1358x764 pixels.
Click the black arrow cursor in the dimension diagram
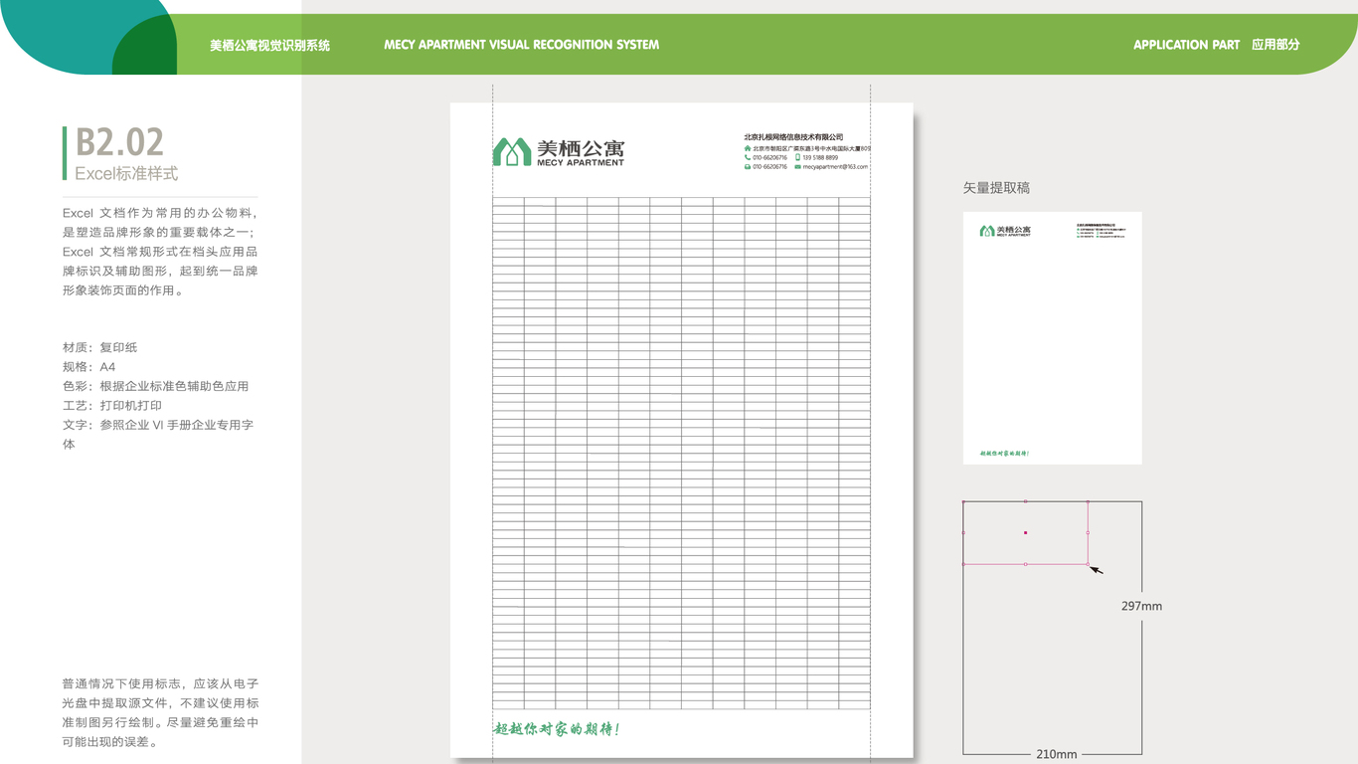[x=1097, y=569]
